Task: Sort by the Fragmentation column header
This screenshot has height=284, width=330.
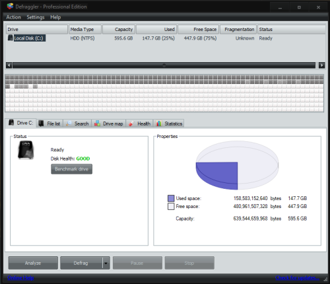Action: coord(238,30)
